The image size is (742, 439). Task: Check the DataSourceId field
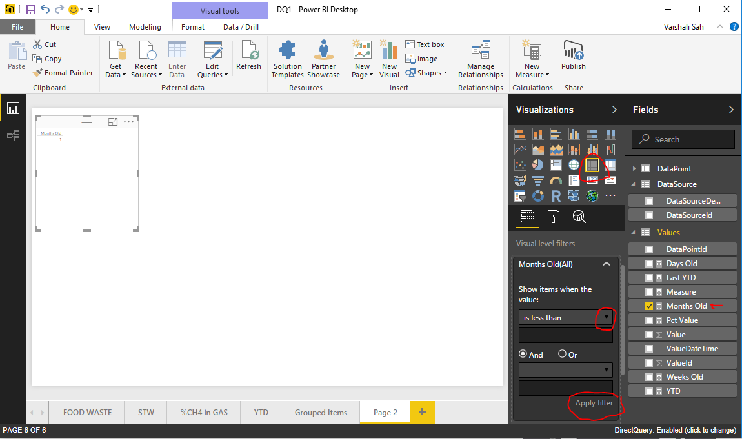[649, 215]
